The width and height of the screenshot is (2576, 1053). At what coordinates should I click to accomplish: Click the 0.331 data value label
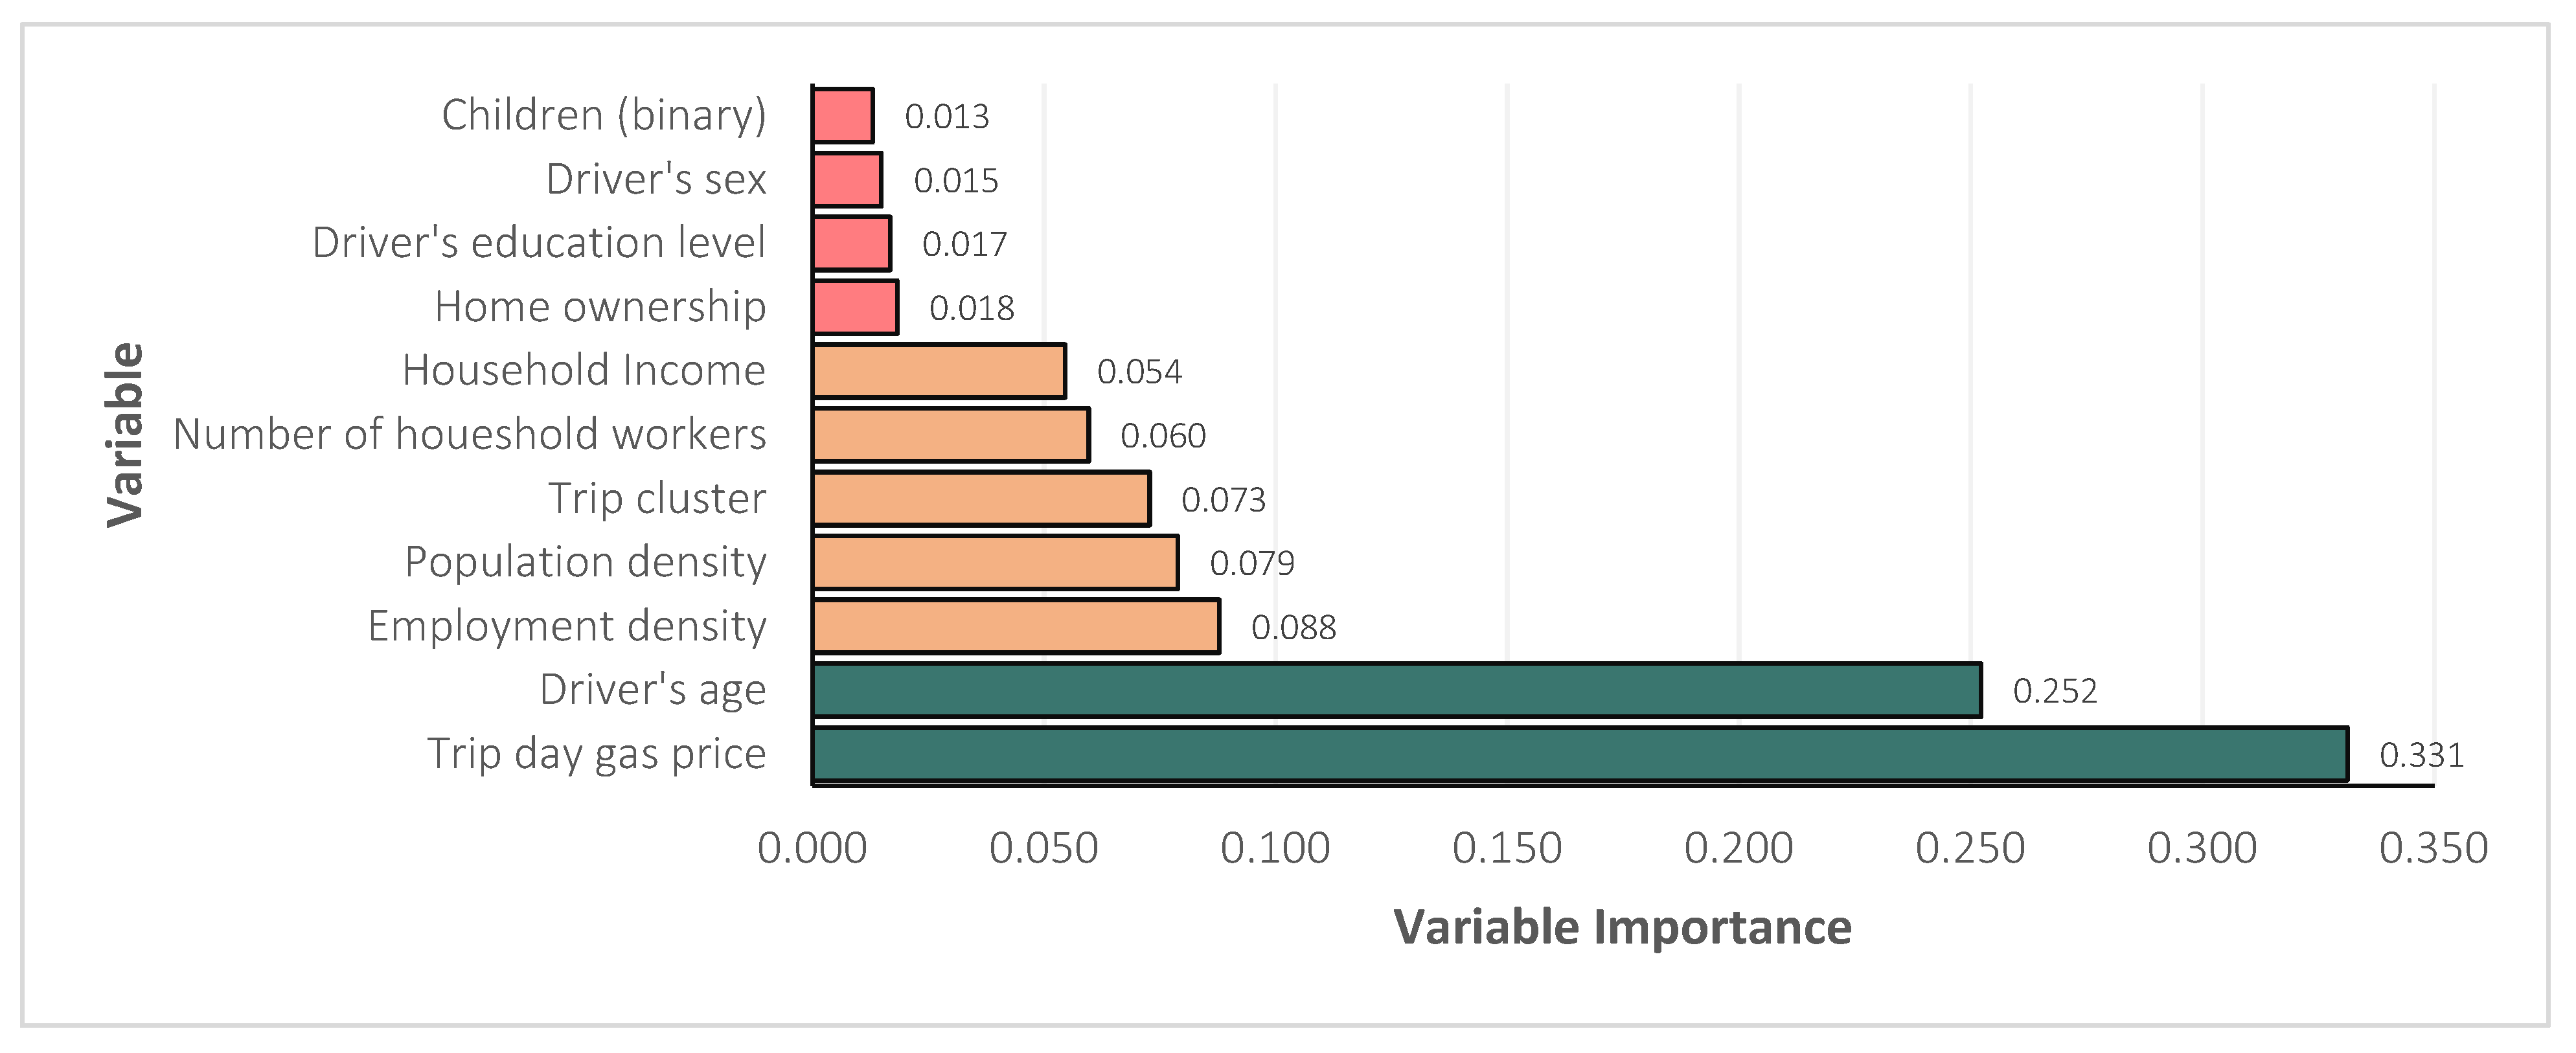(x=2421, y=755)
